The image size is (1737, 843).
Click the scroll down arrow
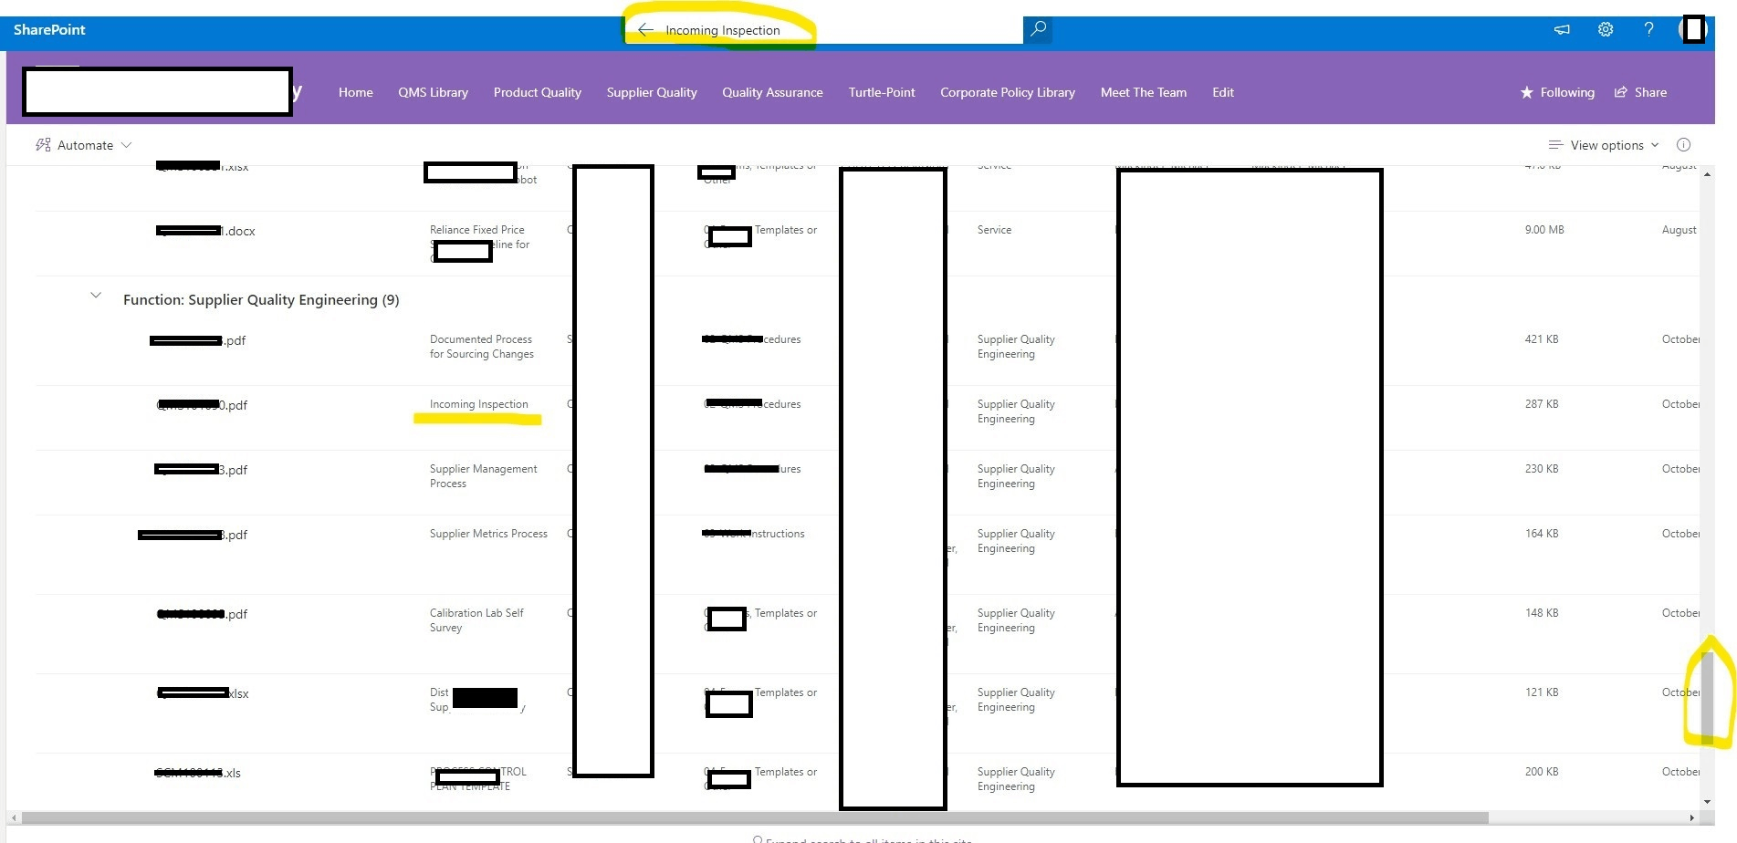(1707, 803)
